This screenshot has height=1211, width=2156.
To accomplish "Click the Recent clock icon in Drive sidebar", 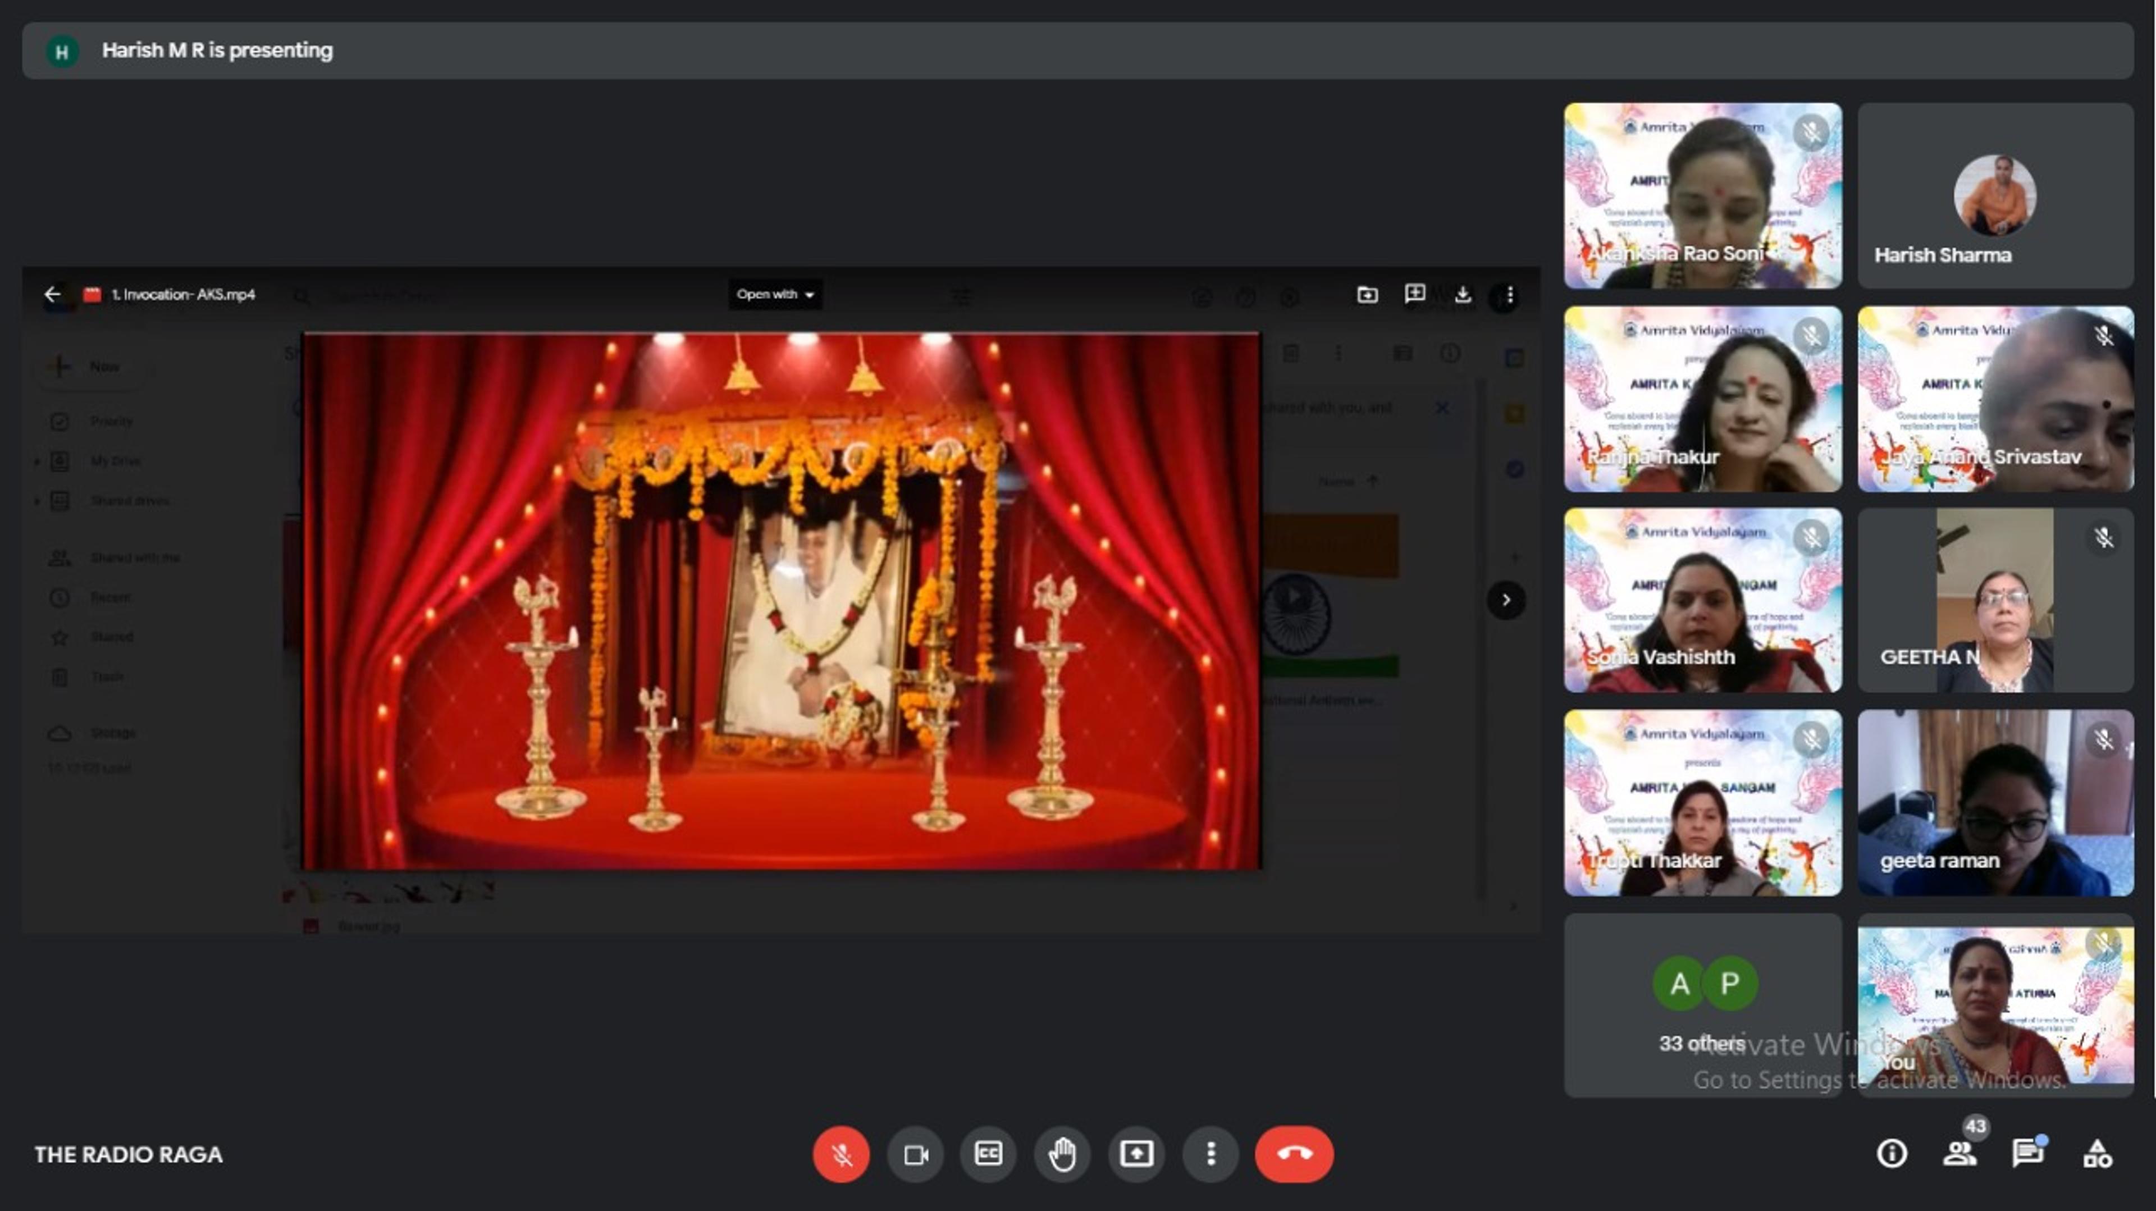I will 60,597.
